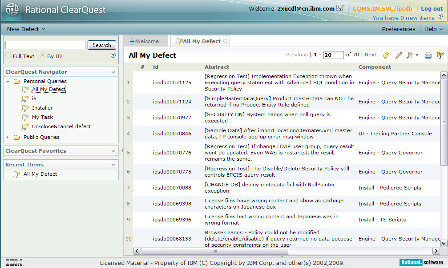
Task: Open the New Defect dropdown menu
Action: point(26,29)
